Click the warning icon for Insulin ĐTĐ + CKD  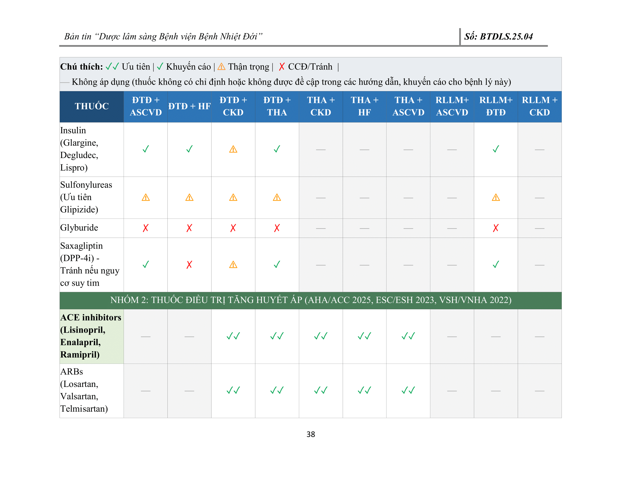point(233,149)
